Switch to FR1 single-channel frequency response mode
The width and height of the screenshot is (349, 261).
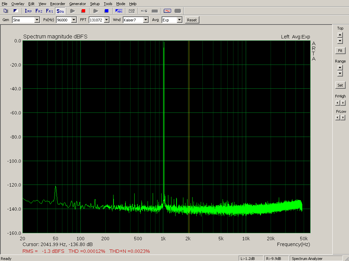(x=49, y=11)
